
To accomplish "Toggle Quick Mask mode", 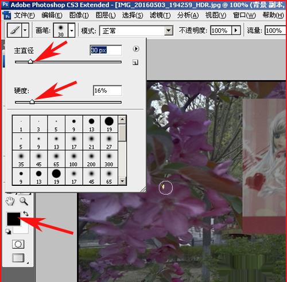I will [x=18, y=244].
